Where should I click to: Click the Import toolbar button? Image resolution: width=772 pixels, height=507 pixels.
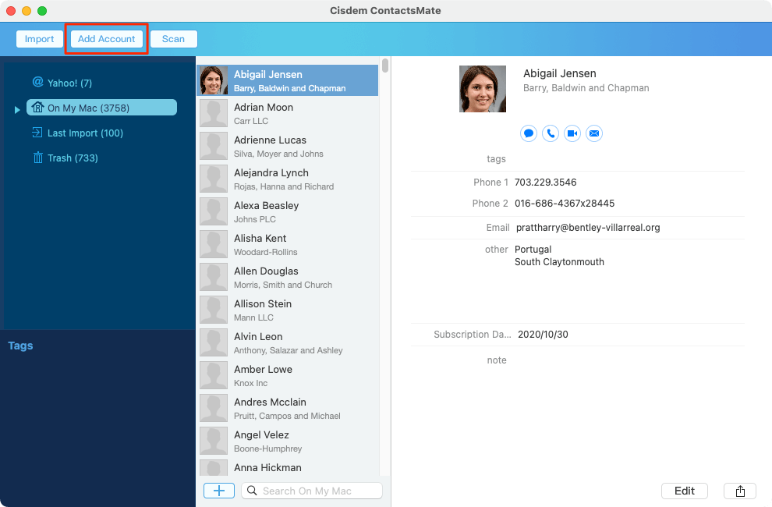click(x=39, y=39)
